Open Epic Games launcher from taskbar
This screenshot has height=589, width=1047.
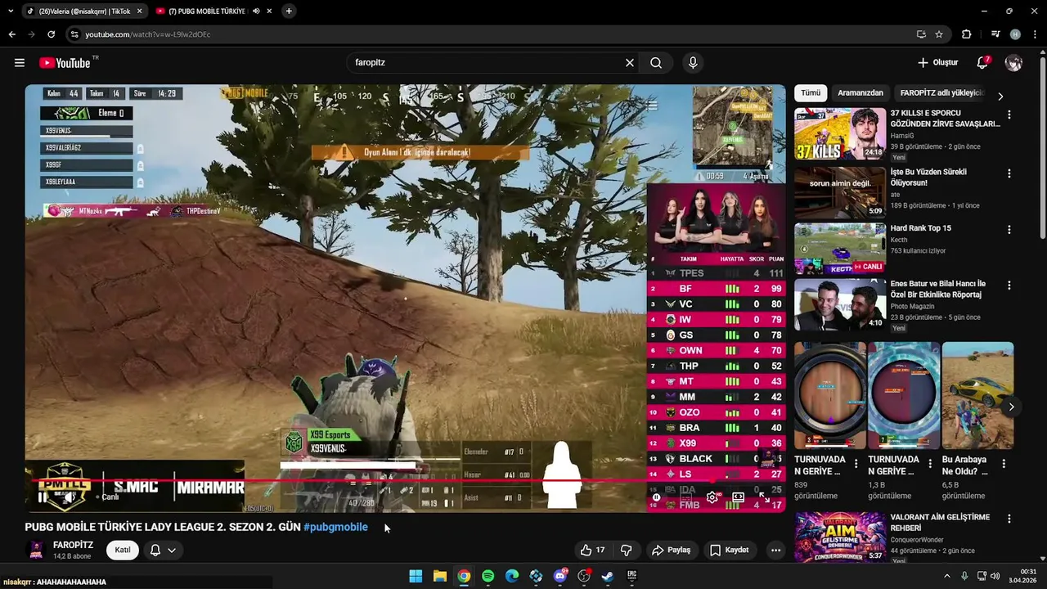631,576
